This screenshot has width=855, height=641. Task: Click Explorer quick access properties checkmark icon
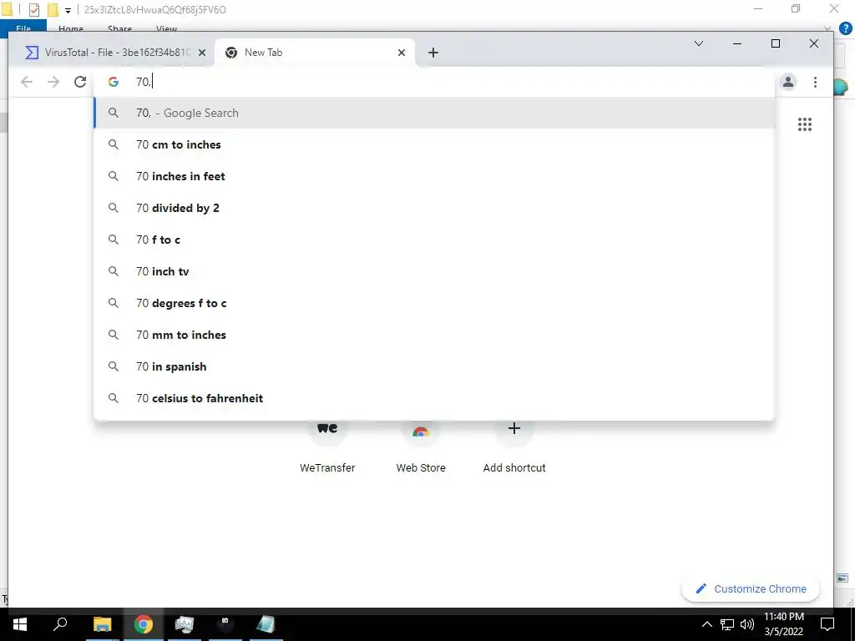pos(33,9)
